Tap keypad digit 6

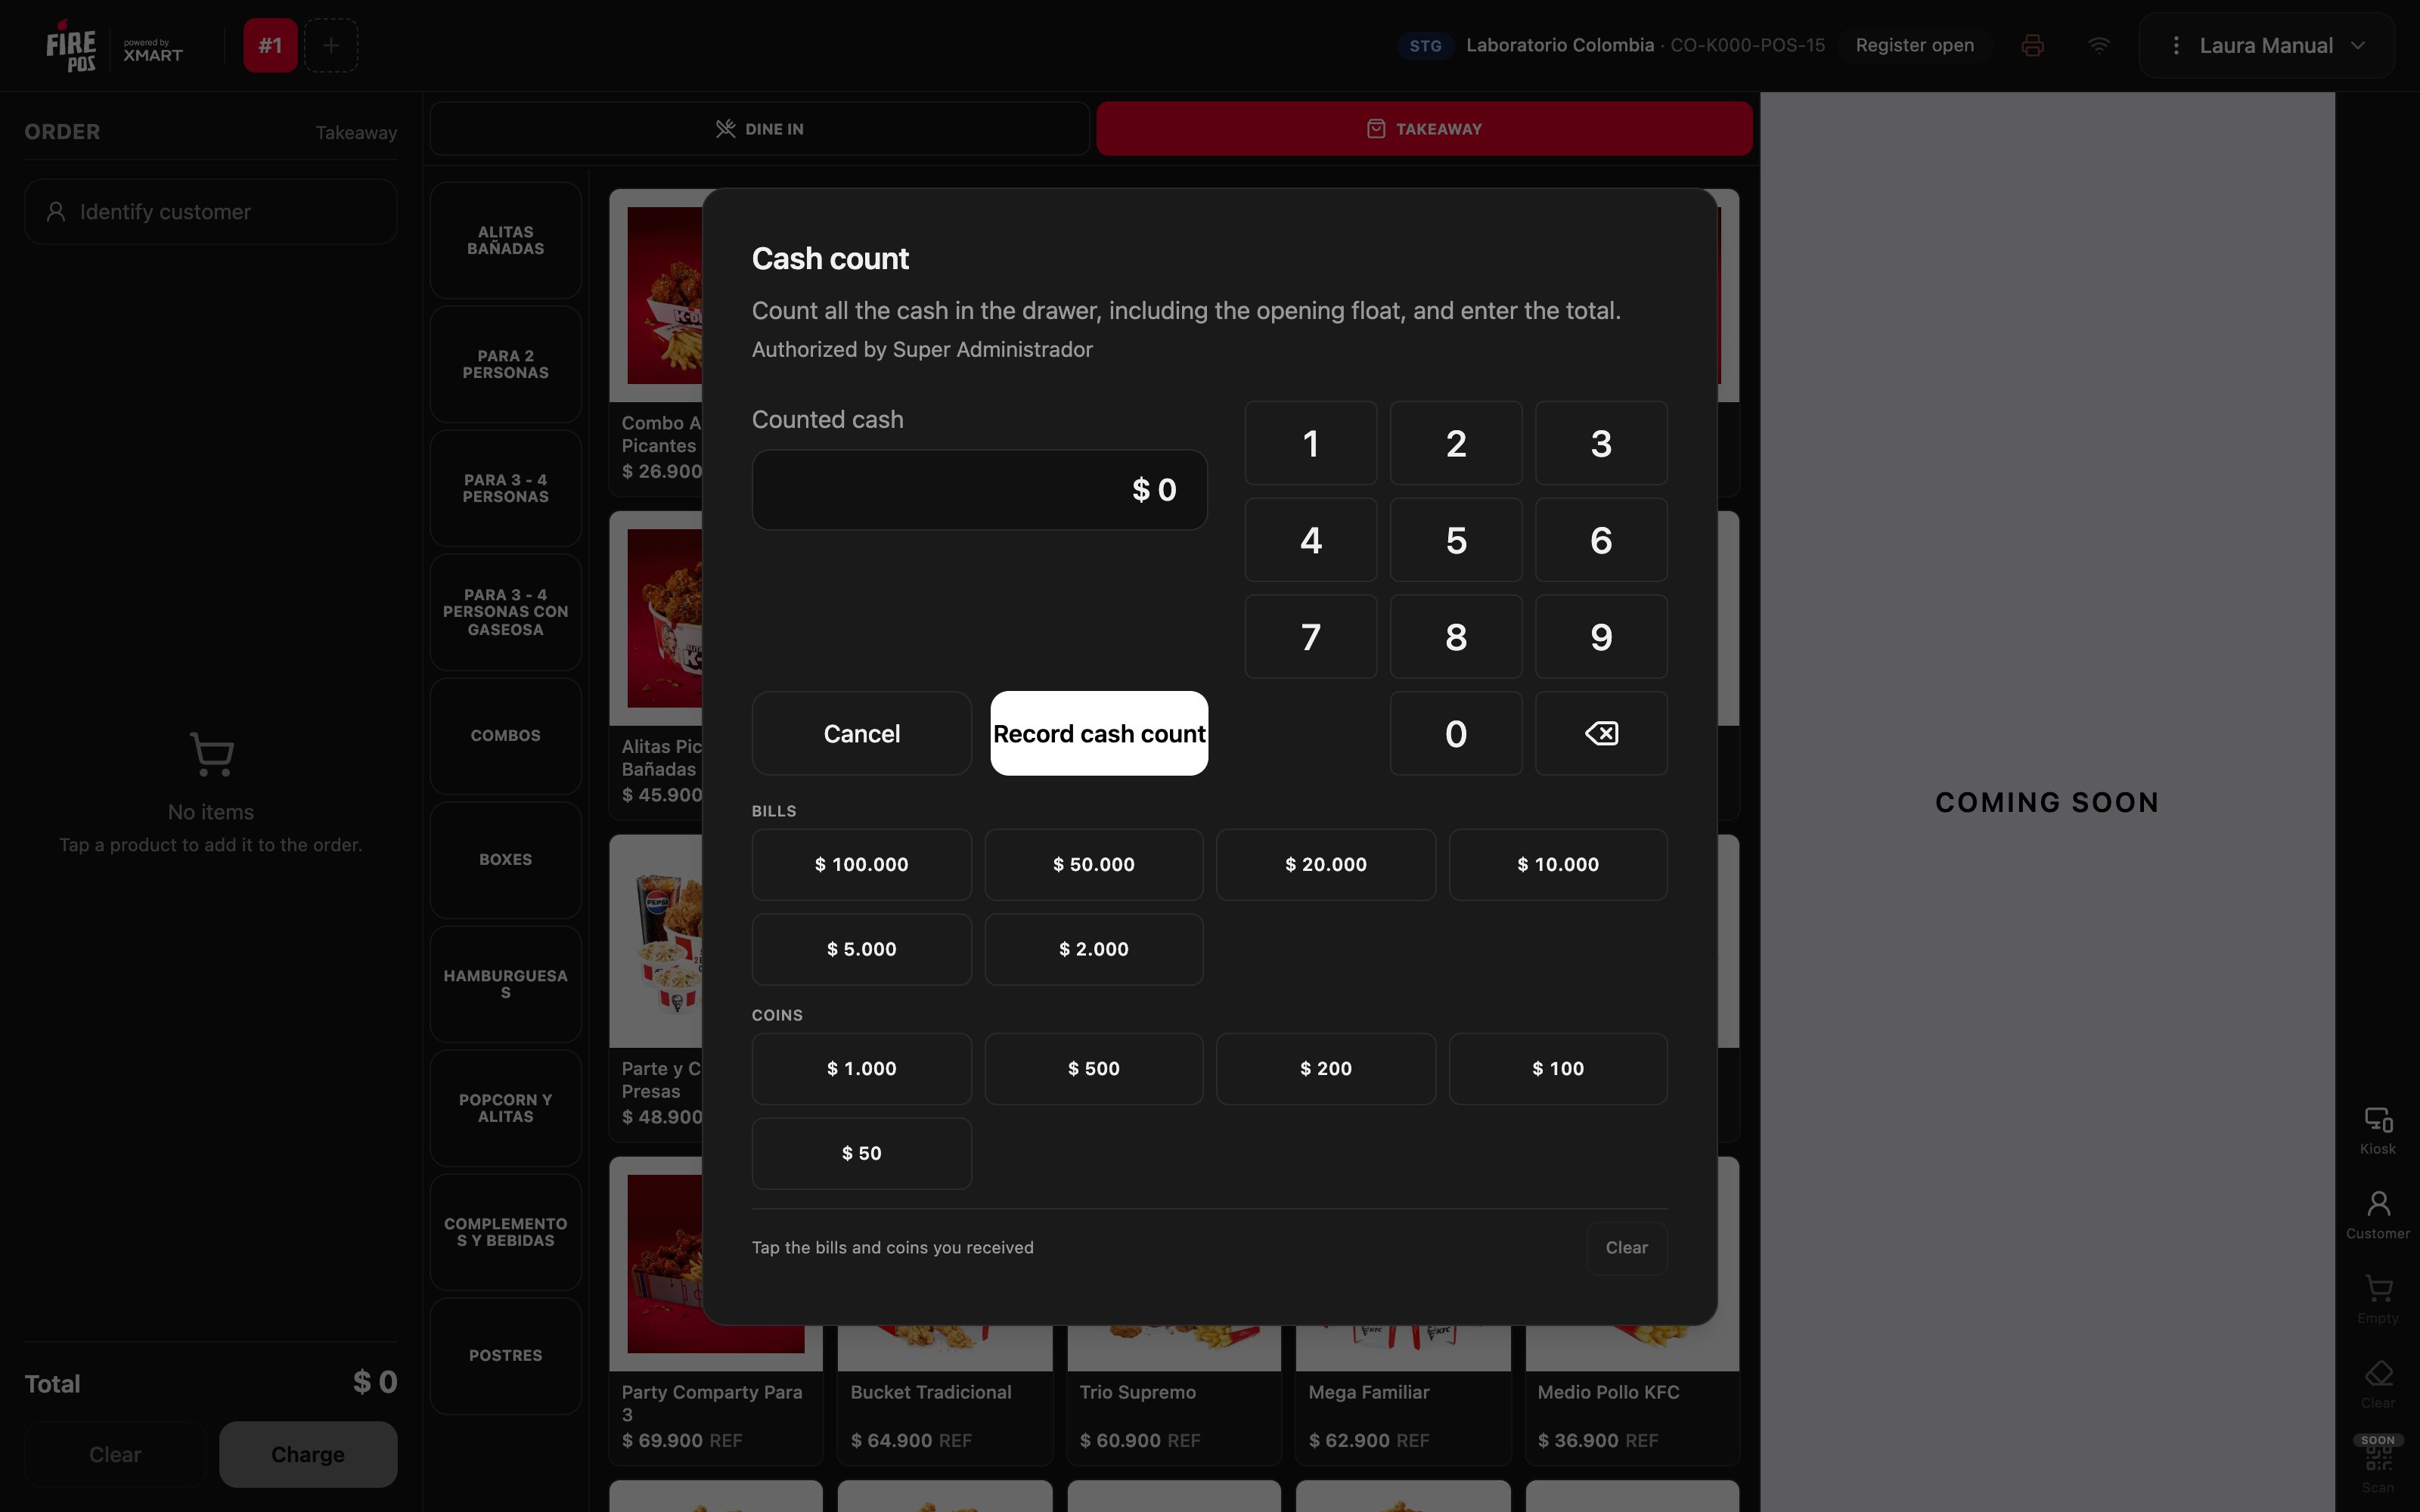point(1601,540)
